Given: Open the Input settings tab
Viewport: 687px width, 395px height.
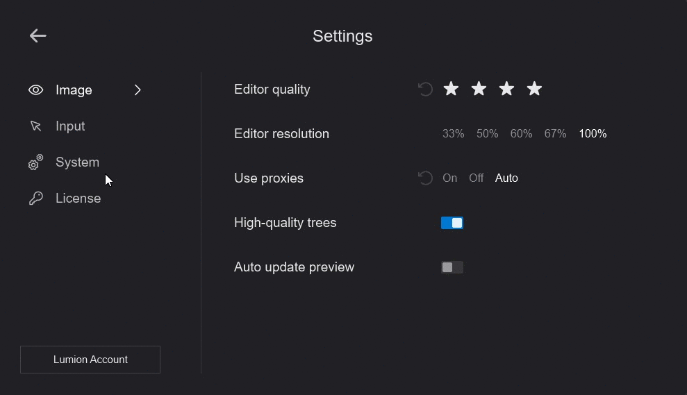Looking at the screenshot, I should click(70, 126).
